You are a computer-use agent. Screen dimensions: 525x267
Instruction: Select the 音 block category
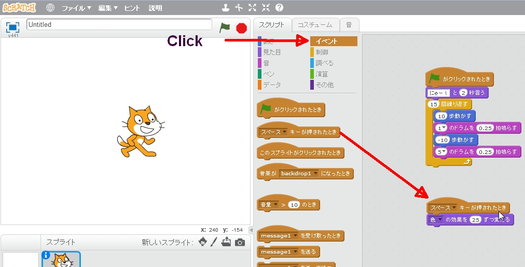(264, 63)
